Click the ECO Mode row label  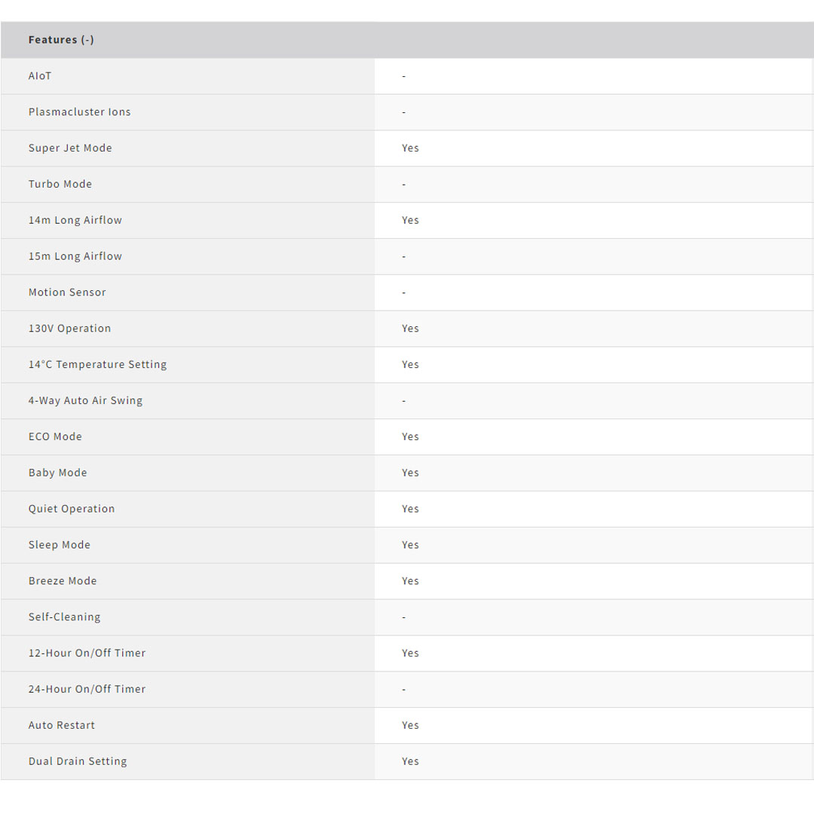[55, 437]
